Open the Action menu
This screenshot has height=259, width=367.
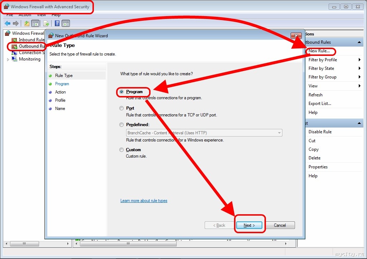[x=25, y=15]
